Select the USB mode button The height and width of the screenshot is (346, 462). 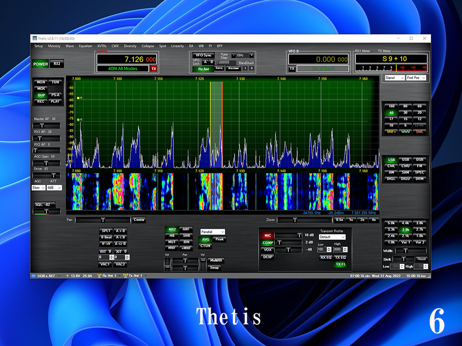406,160
